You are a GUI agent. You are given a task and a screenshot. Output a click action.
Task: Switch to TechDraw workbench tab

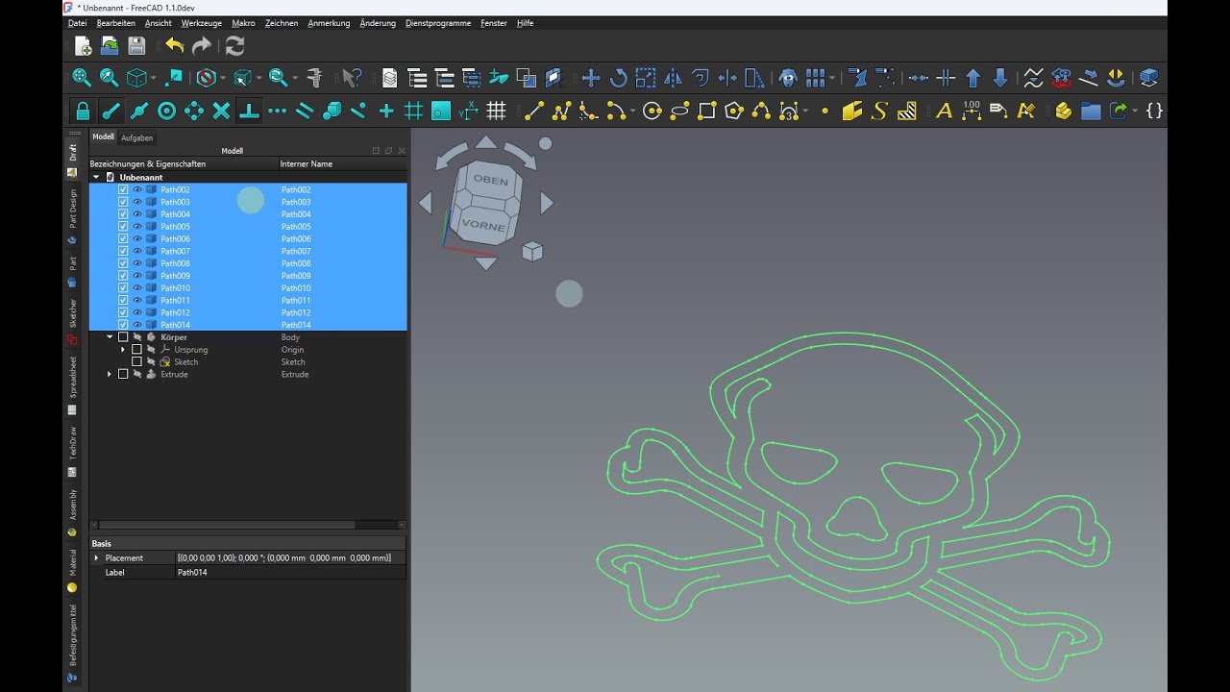(x=72, y=448)
